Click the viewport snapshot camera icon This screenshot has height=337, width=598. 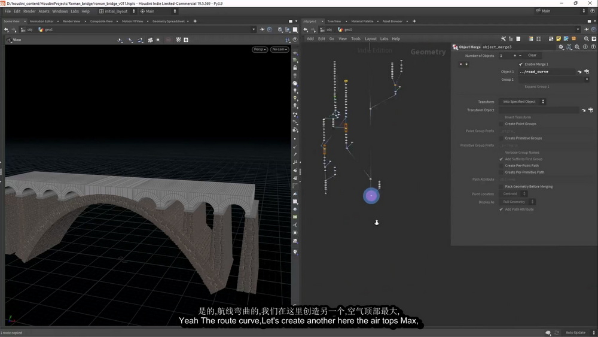click(186, 40)
